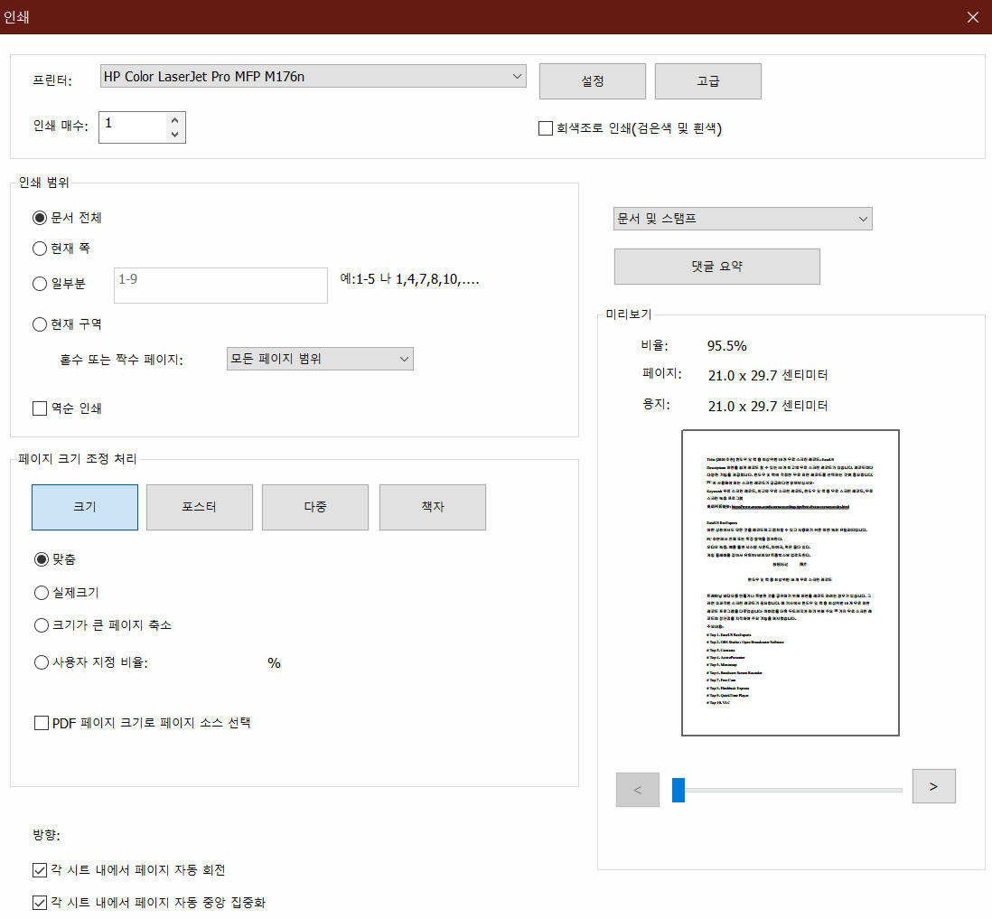Enable grayscale printing checkbox
Viewport: 992px width, 919px height.
pos(545,127)
